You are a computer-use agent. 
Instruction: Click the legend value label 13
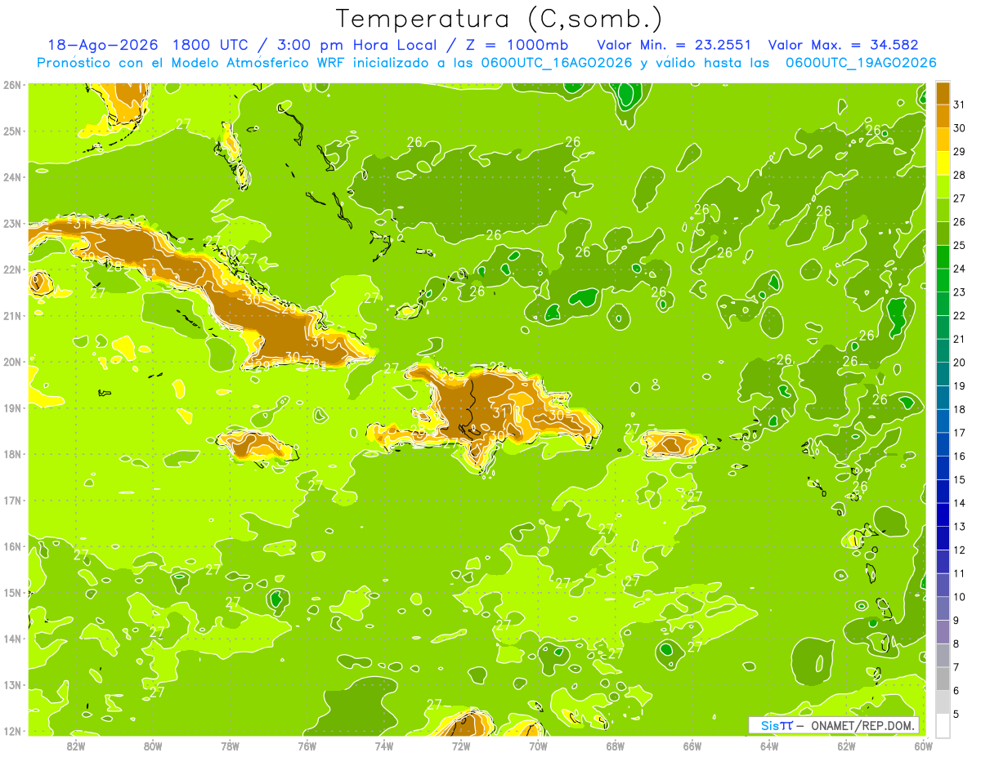tap(959, 527)
